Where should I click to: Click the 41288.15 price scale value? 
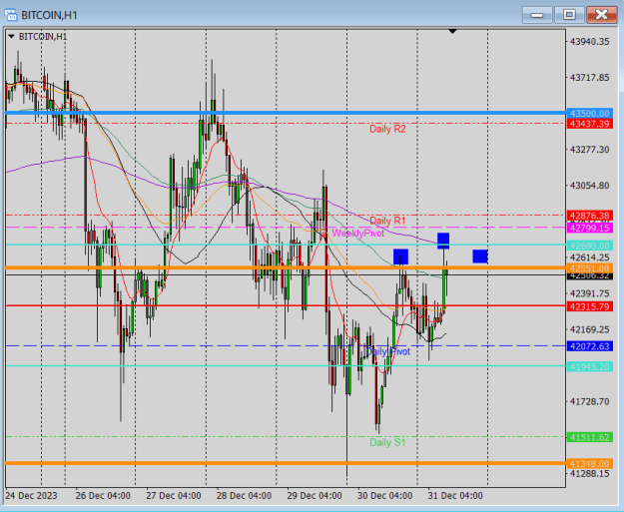tap(590, 474)
